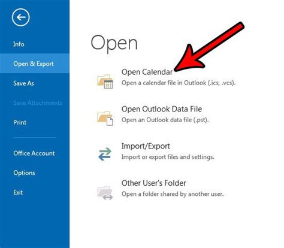Click 'Open a folder shared by another user.' text

coord(173,194)
